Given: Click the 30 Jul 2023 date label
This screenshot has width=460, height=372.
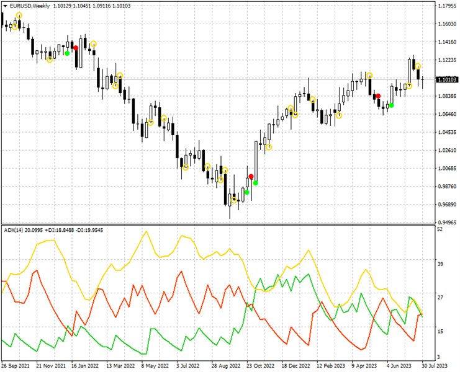Looking at the screenshot, I should [434, 366].
